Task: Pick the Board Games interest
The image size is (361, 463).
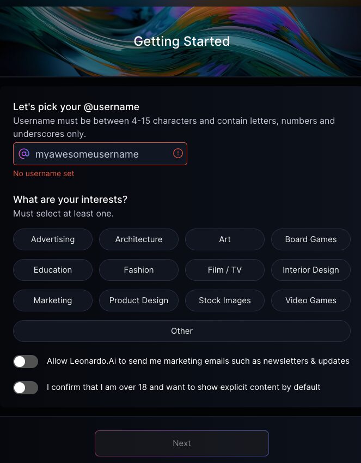Action: [x=311, y=239]
